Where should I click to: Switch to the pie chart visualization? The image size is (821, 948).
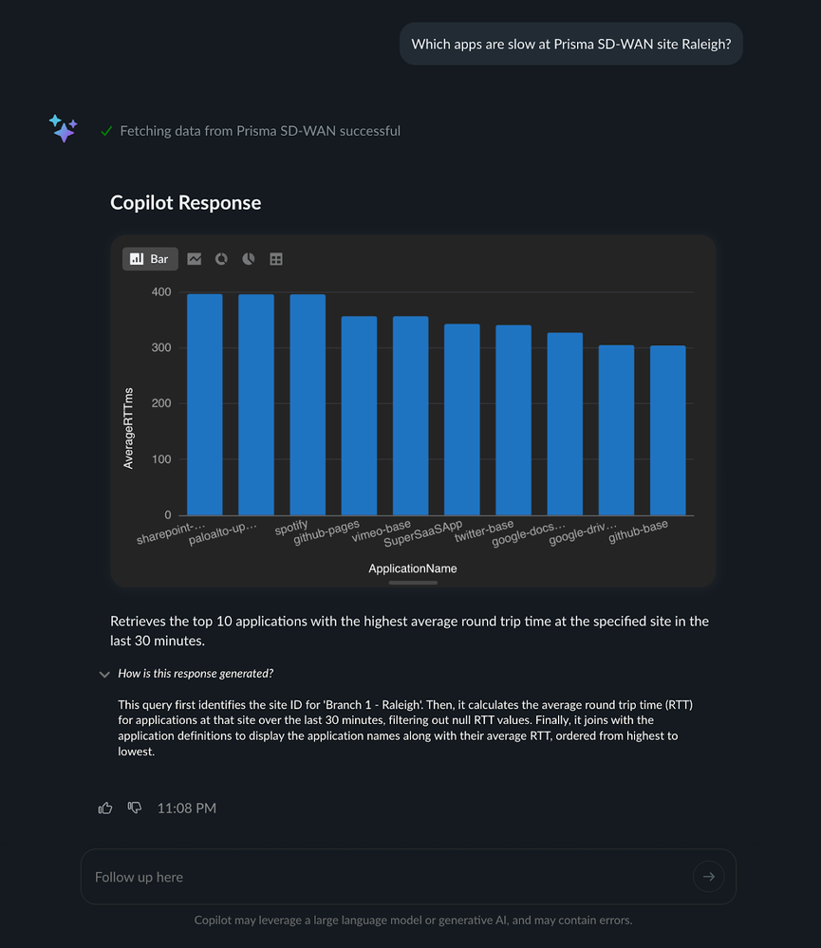(248, 258)
